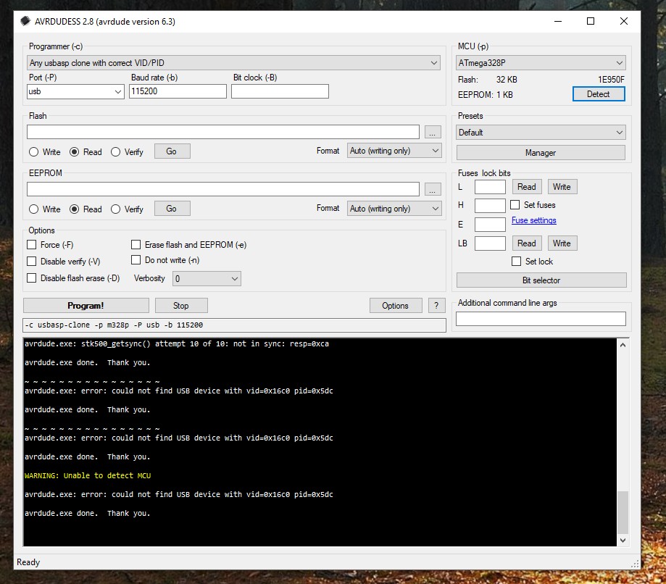Select the EEPROM Verify radio button

115,209
